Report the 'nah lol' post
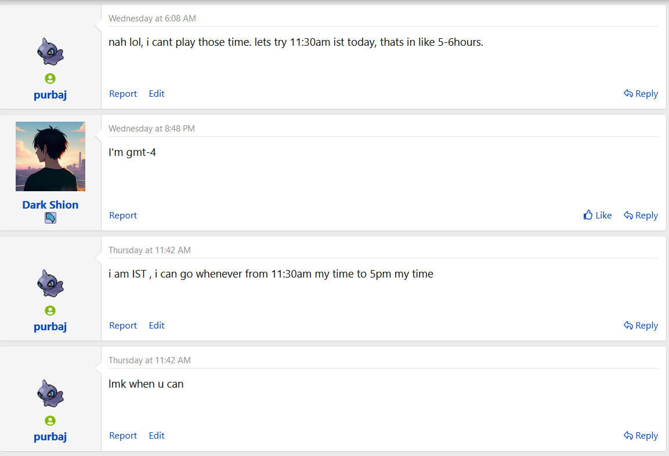The width and height of the screenshot is (669, 456). tap(123, 94)
